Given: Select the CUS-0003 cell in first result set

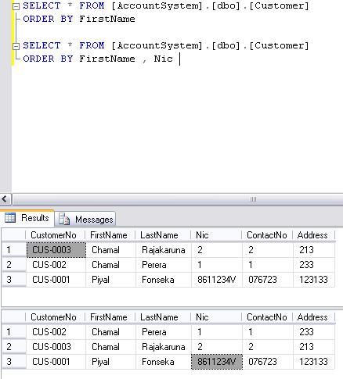Looking at the screenshot, I should pyautogui.click(x=56, y=250).
